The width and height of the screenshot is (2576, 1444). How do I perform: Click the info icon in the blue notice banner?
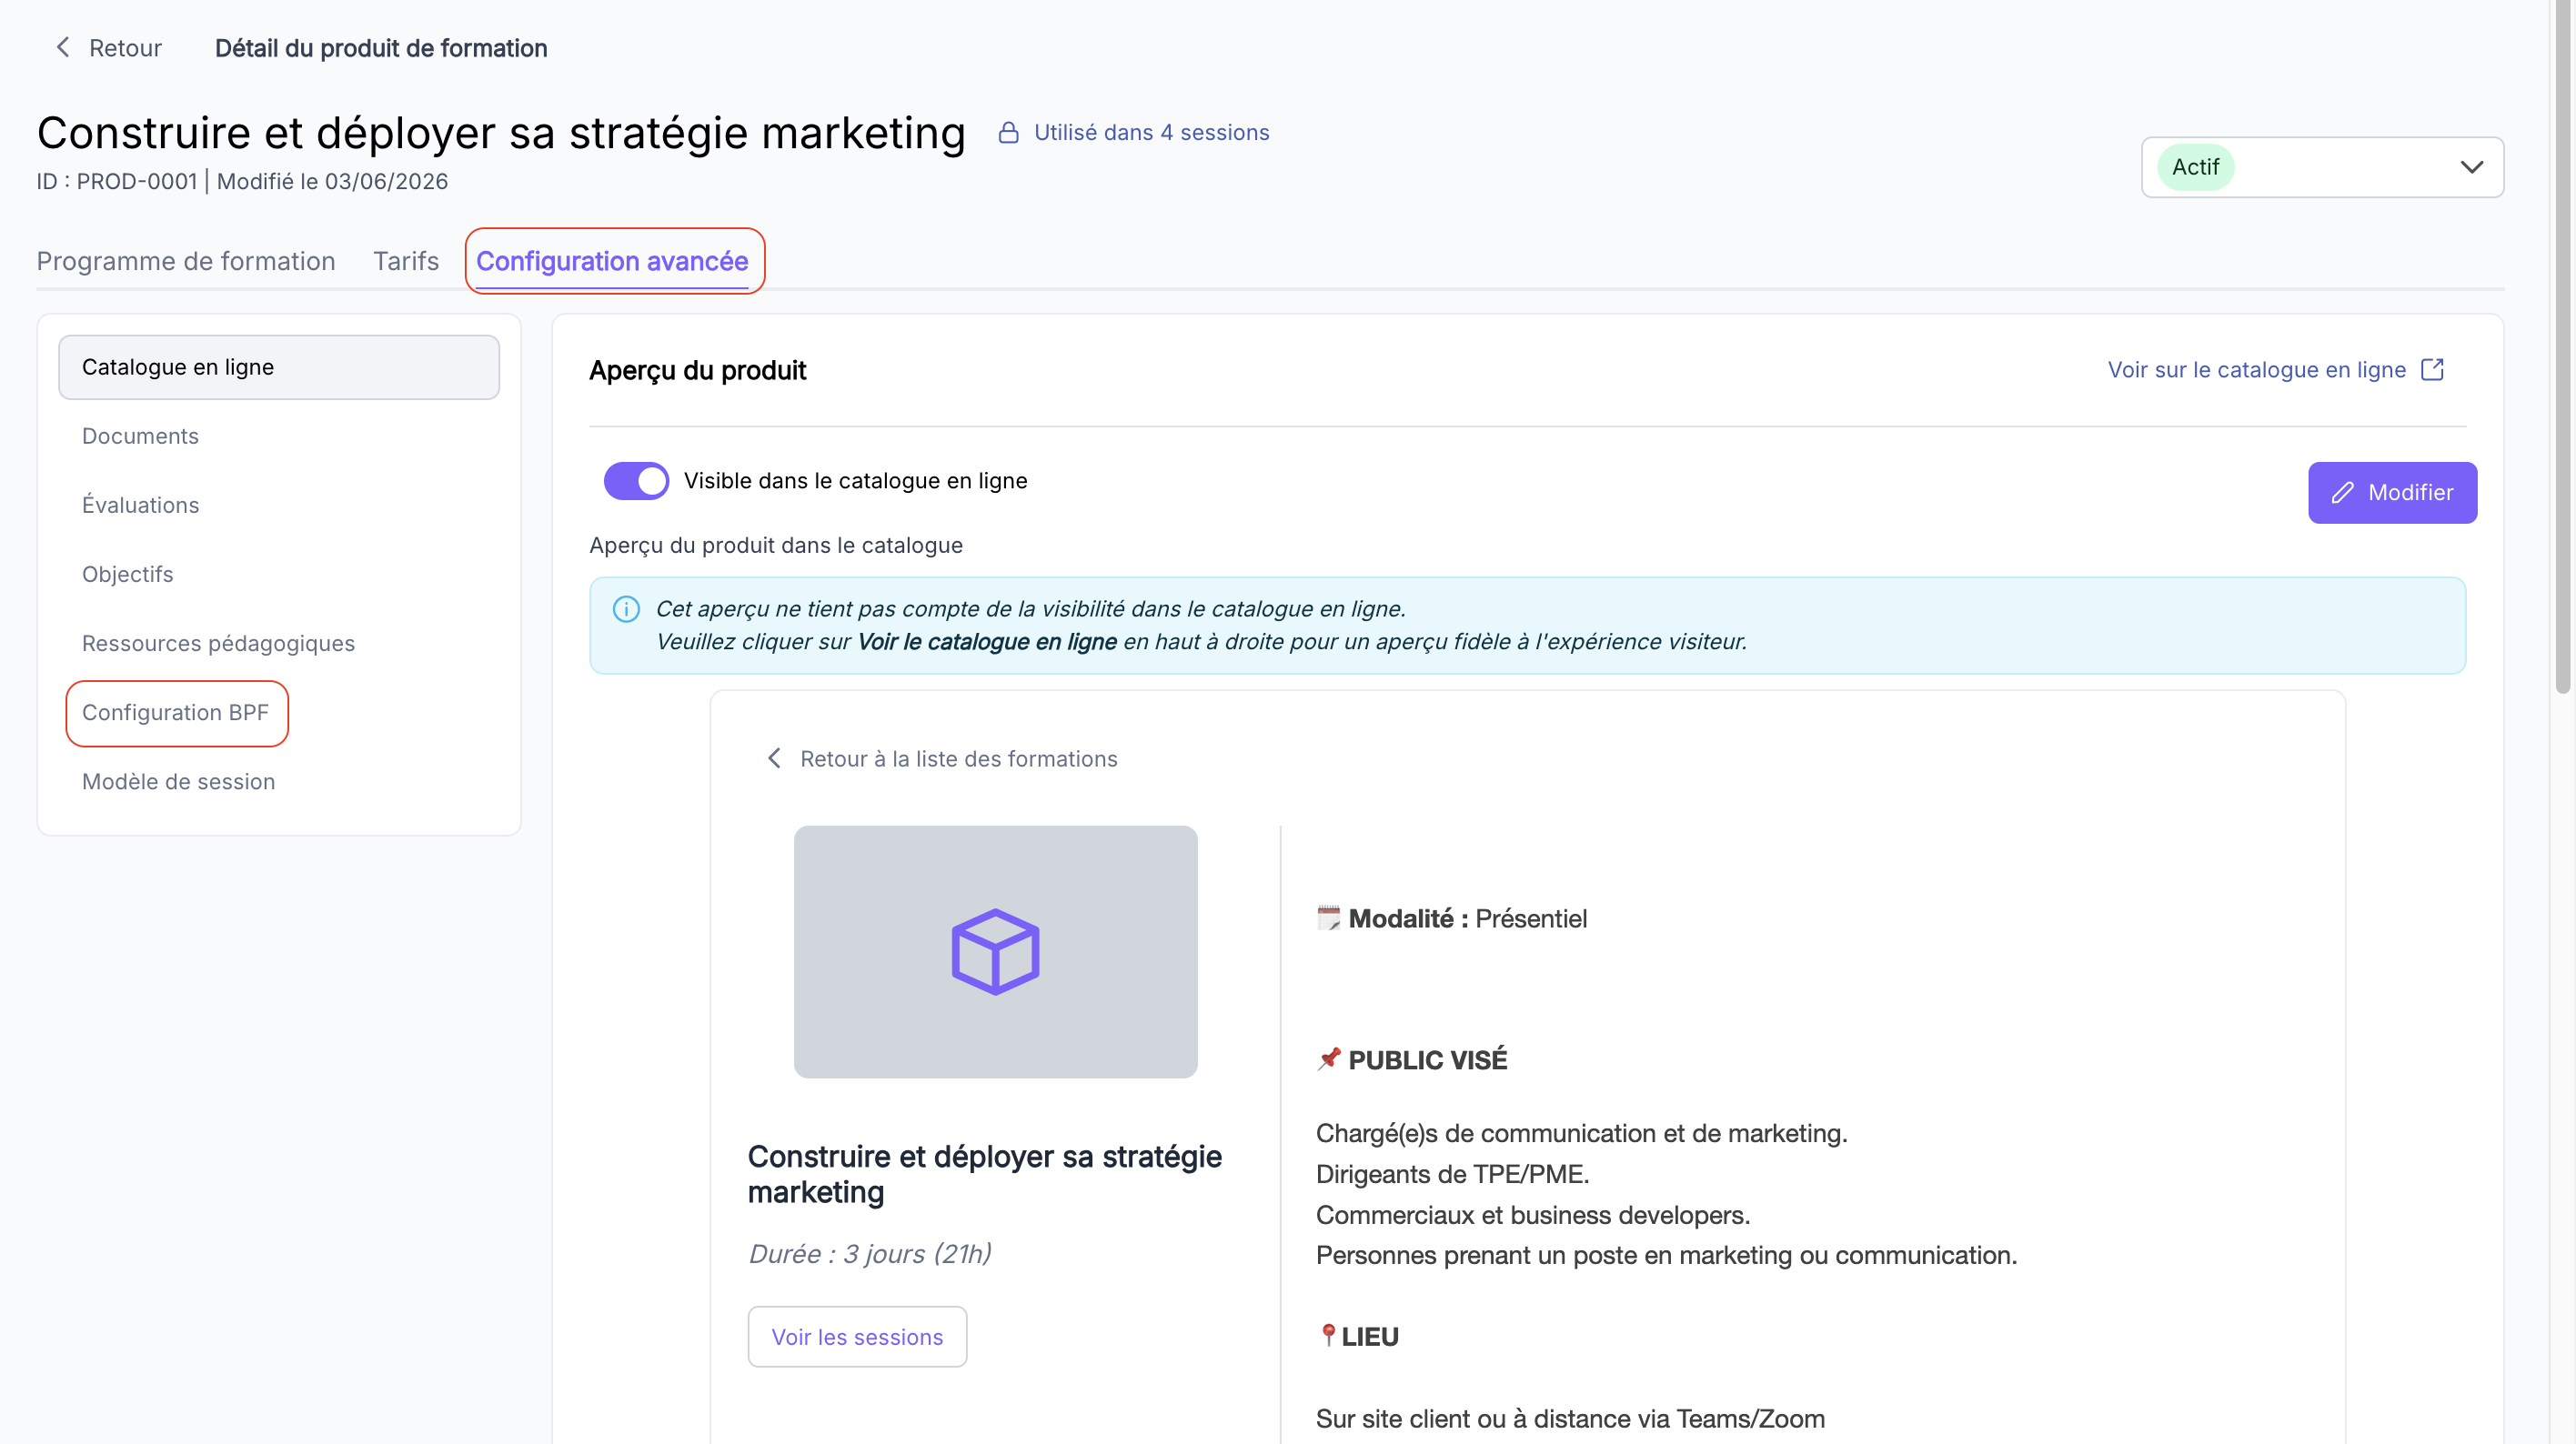(x=626, y=609)
